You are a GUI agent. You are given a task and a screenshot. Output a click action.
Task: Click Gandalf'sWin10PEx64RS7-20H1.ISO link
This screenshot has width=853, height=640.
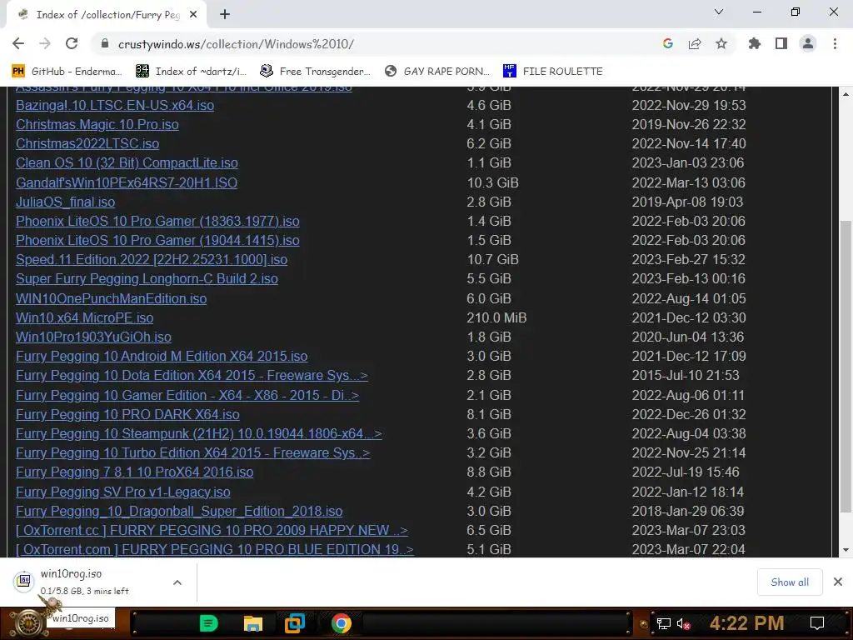[x=127, y=182]
